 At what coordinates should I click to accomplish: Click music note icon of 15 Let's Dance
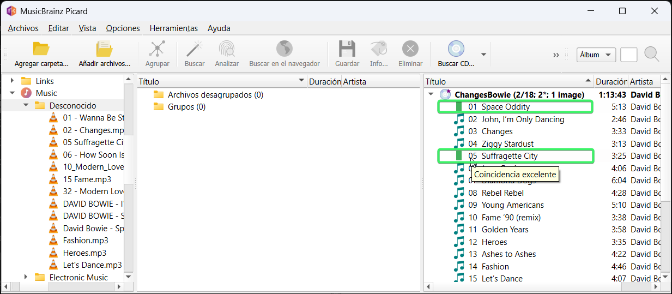459,279
